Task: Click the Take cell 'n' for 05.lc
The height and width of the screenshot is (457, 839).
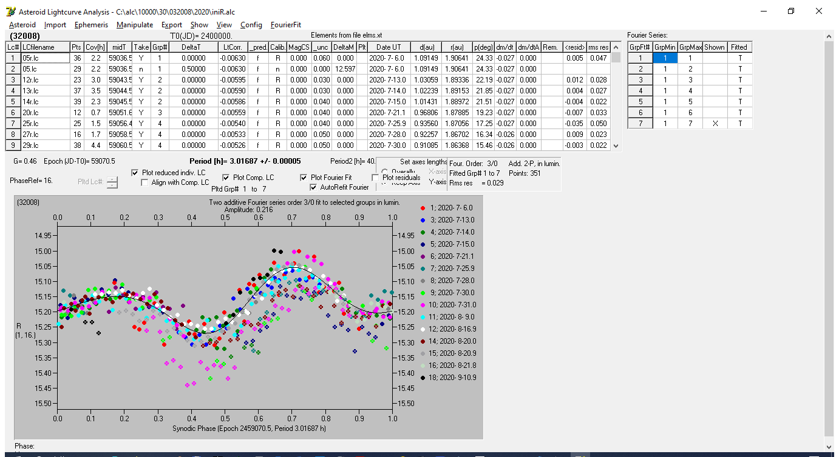Action: pos(141,69)
